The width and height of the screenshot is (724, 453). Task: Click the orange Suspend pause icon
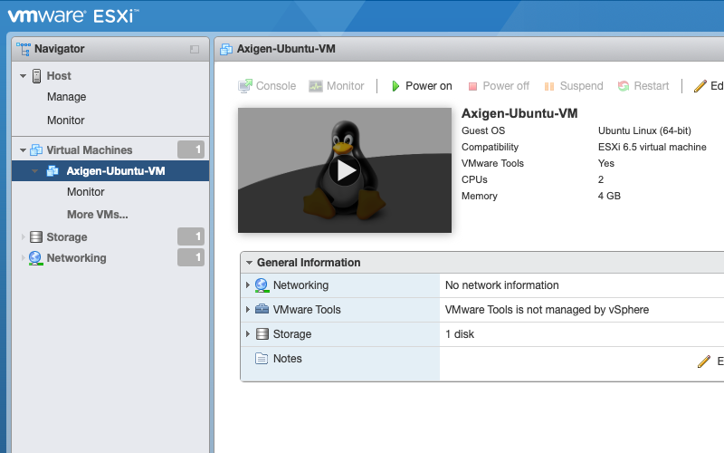pos(549,86)
